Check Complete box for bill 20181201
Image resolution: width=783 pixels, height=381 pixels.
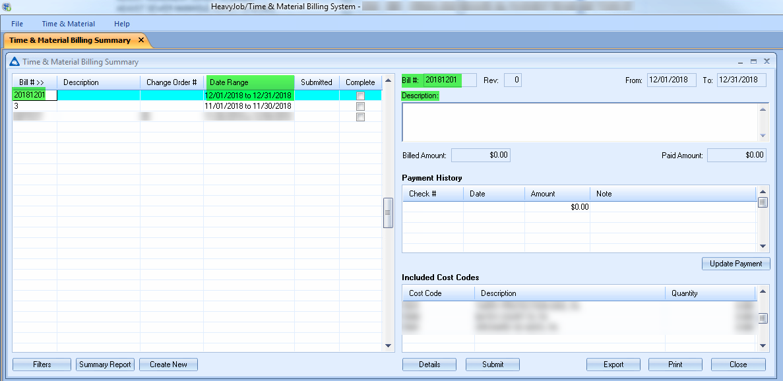coord(361,96)
